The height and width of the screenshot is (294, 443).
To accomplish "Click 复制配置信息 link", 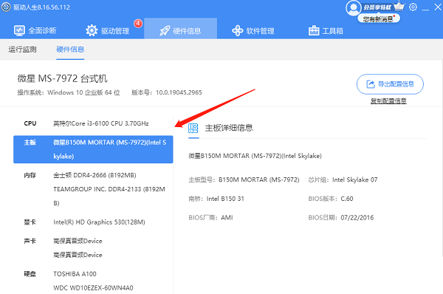I will tap(388, 101).
